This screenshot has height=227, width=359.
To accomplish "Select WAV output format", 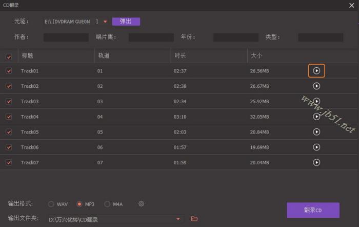I will click(51, 204).
